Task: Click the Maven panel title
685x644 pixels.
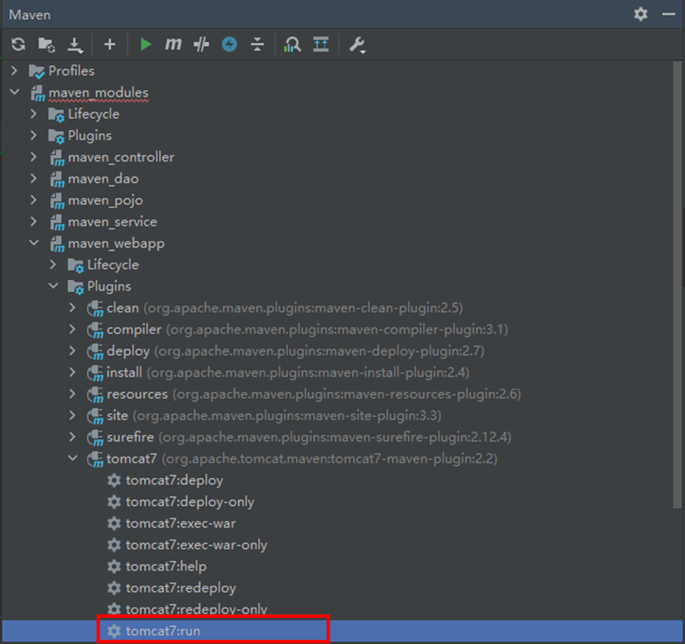Action: pos(30,14)
